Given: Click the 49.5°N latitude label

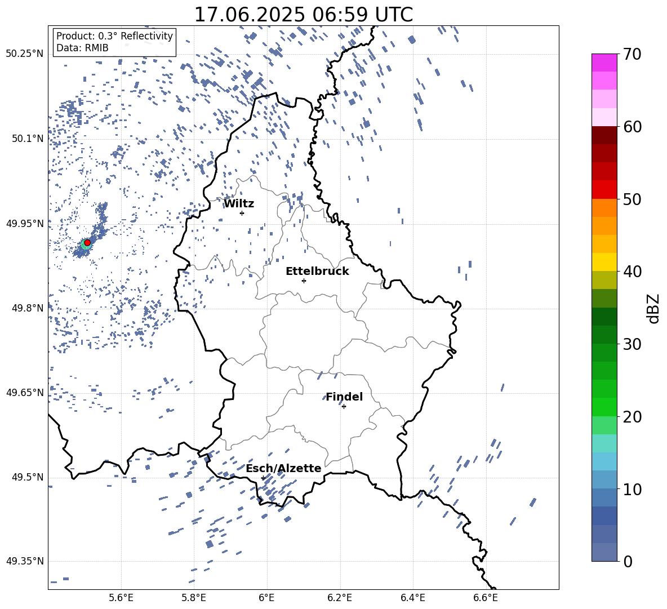Looking at the screenshot, I should click(x=28, y=477).
